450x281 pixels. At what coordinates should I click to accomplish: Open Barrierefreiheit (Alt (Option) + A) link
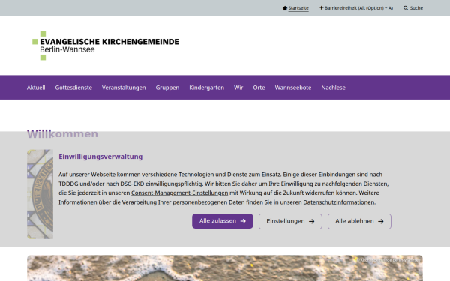358,8
